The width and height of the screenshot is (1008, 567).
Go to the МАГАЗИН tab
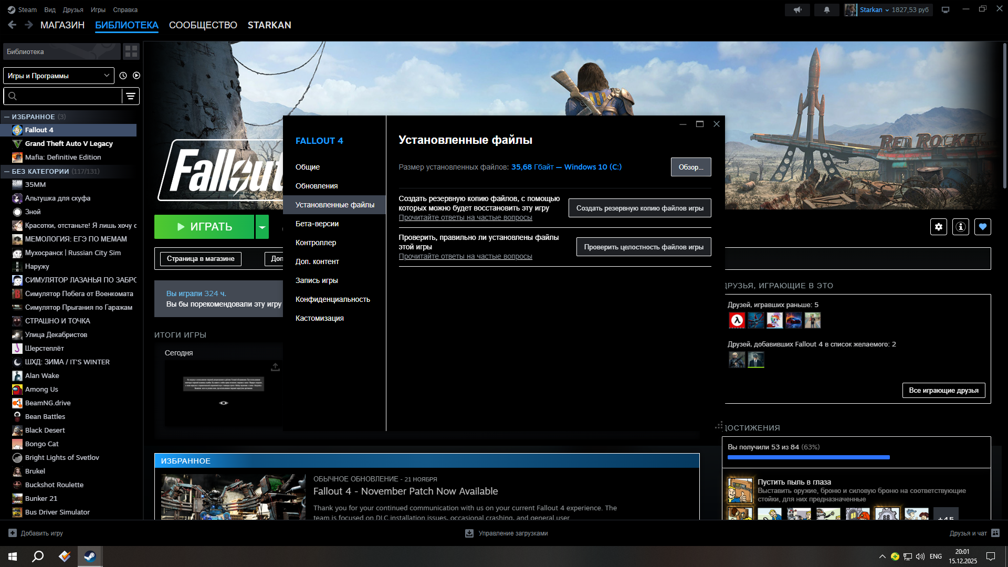tap(62, 25)
